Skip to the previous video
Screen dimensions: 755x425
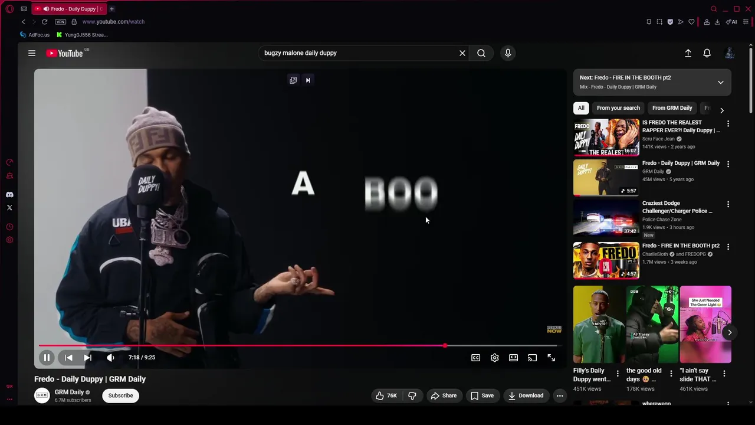pyautogui.click(x=69, y=358)
